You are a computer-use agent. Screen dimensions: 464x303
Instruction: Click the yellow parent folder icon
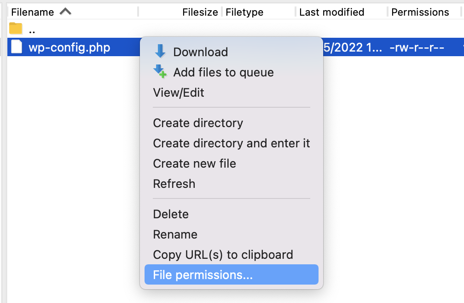point(15,28)
